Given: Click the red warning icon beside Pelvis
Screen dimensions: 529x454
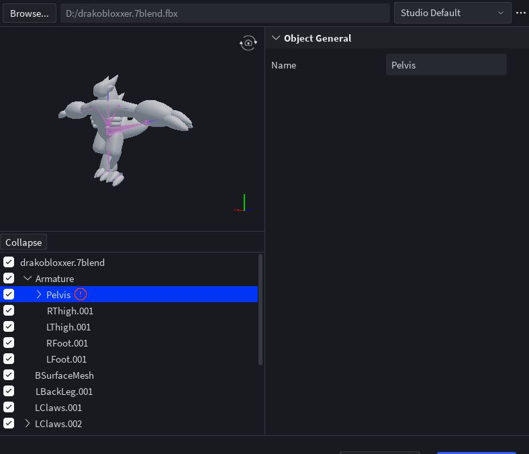Looking at the screenshot, I should pyautogui.click(x=81, y=294).
